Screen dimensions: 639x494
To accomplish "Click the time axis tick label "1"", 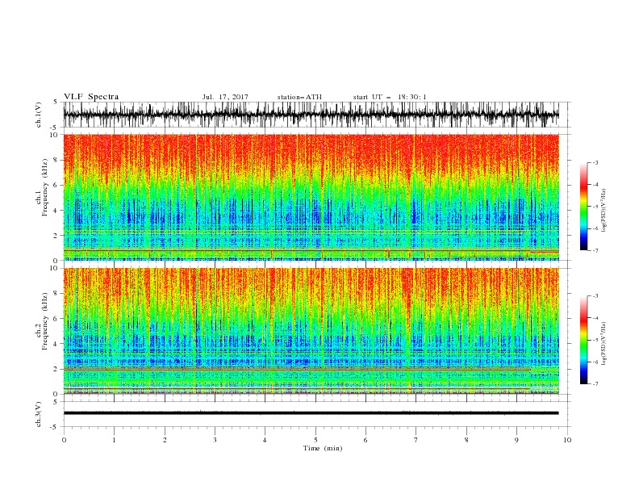I will click(x=114, y=440).
